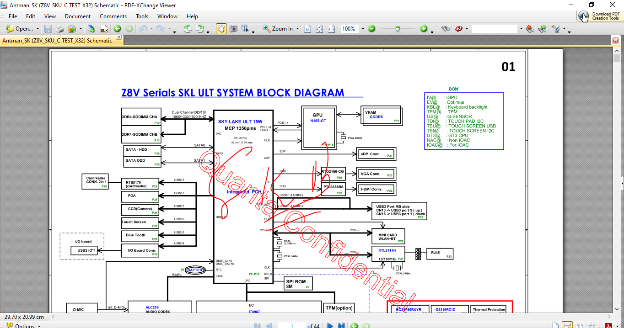Open the Options button in status bar
Screen dimensions: 624x328
pyautogui.click(x=22, y=326)
